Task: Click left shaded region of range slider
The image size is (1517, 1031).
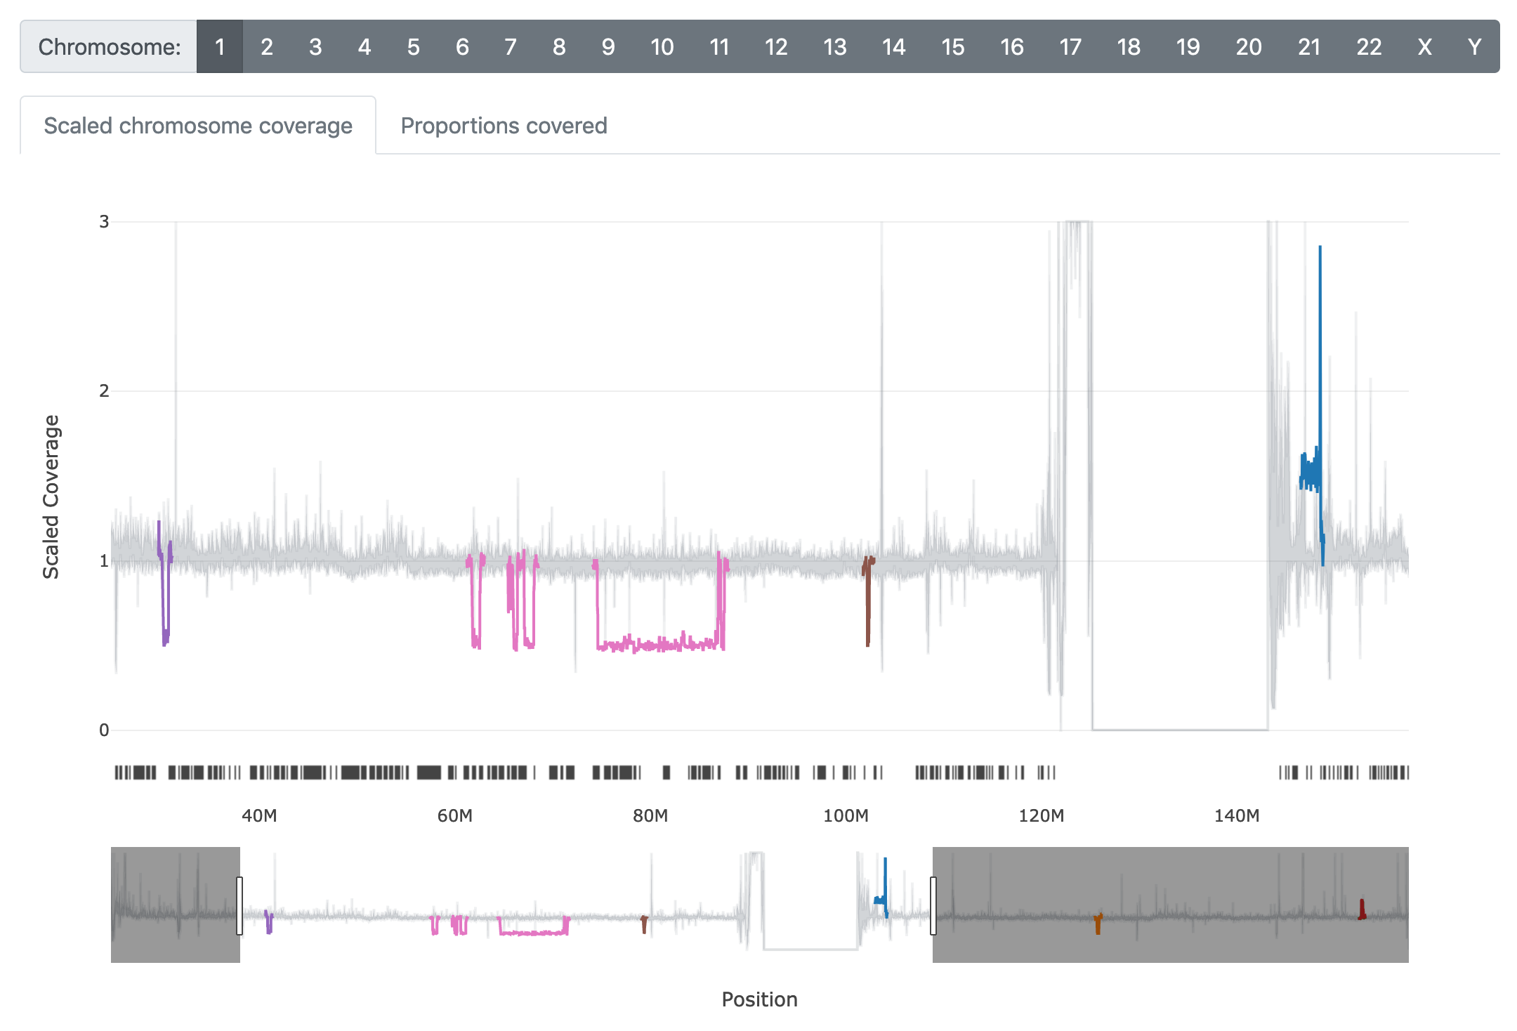Action: [x=176, y=905]
